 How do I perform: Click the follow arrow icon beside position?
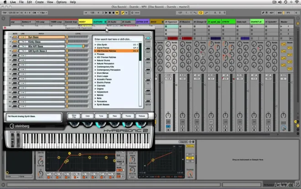click(x=86, y=13)
